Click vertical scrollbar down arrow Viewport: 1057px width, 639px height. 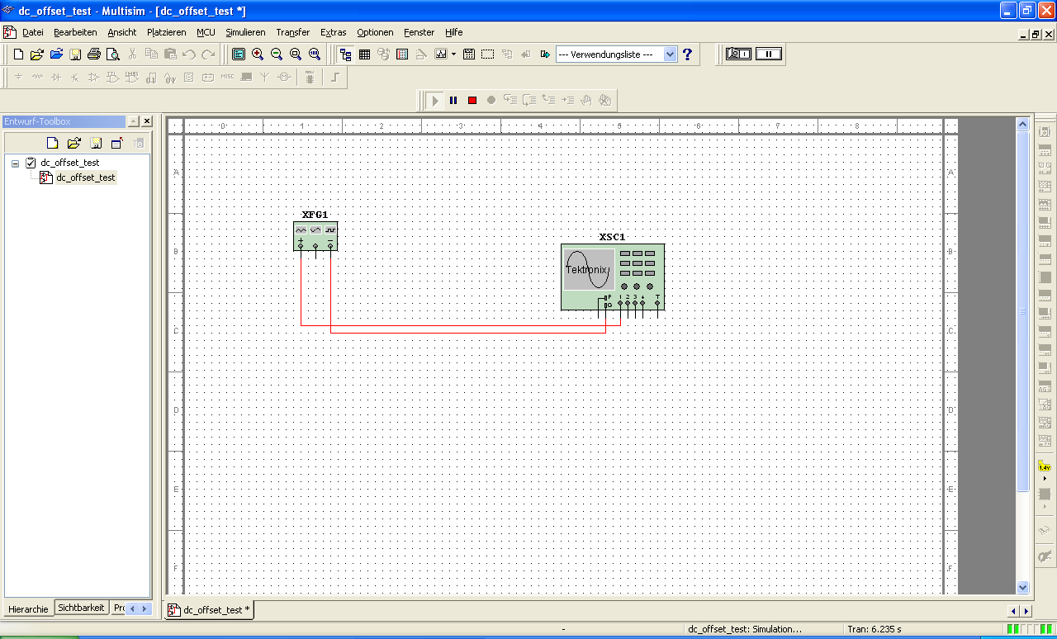pos(1023,587)
